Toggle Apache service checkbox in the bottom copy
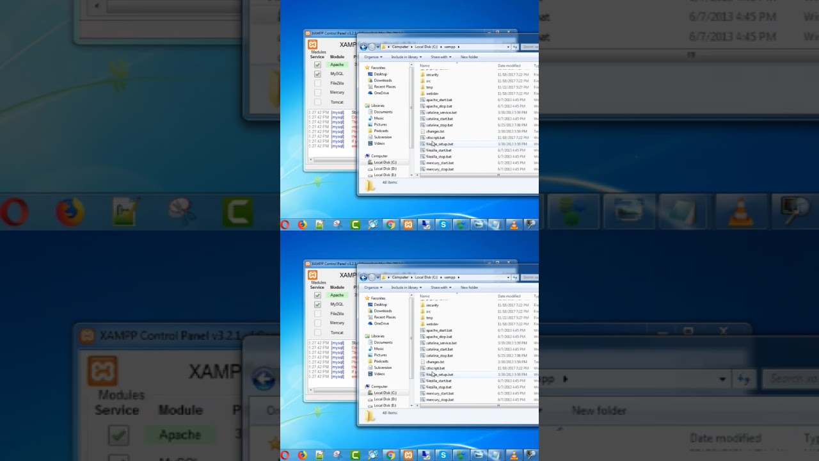 [317, 295]
